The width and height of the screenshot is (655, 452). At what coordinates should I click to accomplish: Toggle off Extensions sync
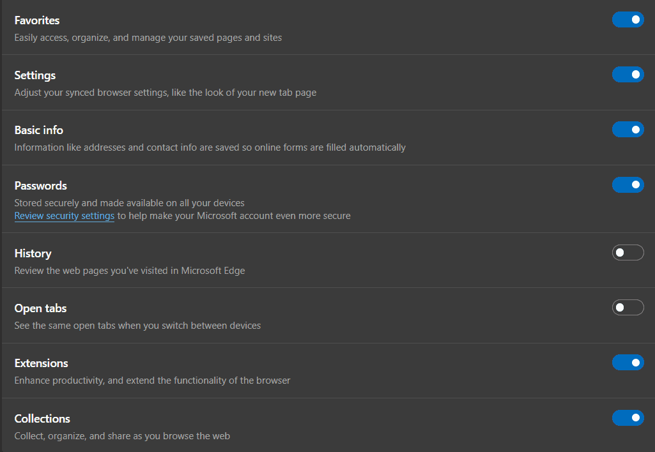pos(628,363)
